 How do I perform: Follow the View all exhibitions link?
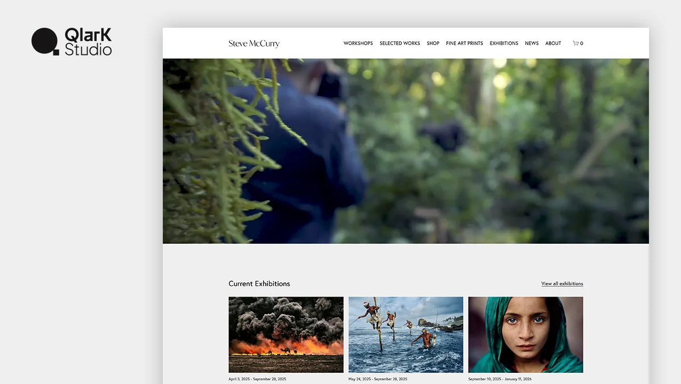pyautogui.click(x=561, y=284)
